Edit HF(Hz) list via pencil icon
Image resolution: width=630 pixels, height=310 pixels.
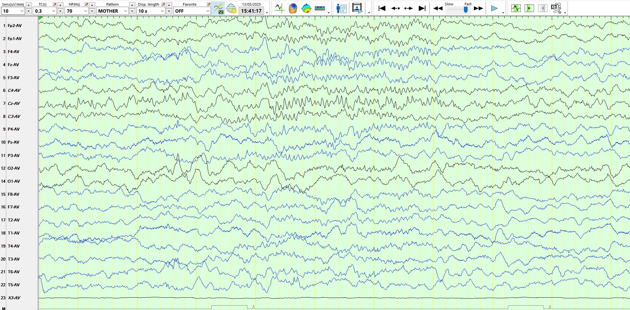coord(87,4)
